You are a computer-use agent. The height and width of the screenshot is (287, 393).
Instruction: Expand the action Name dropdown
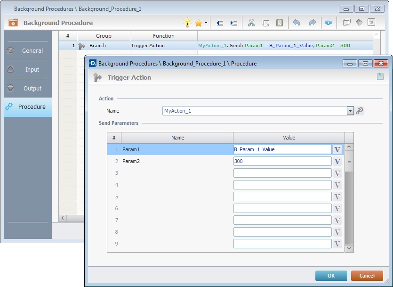(x=350, y=111)
